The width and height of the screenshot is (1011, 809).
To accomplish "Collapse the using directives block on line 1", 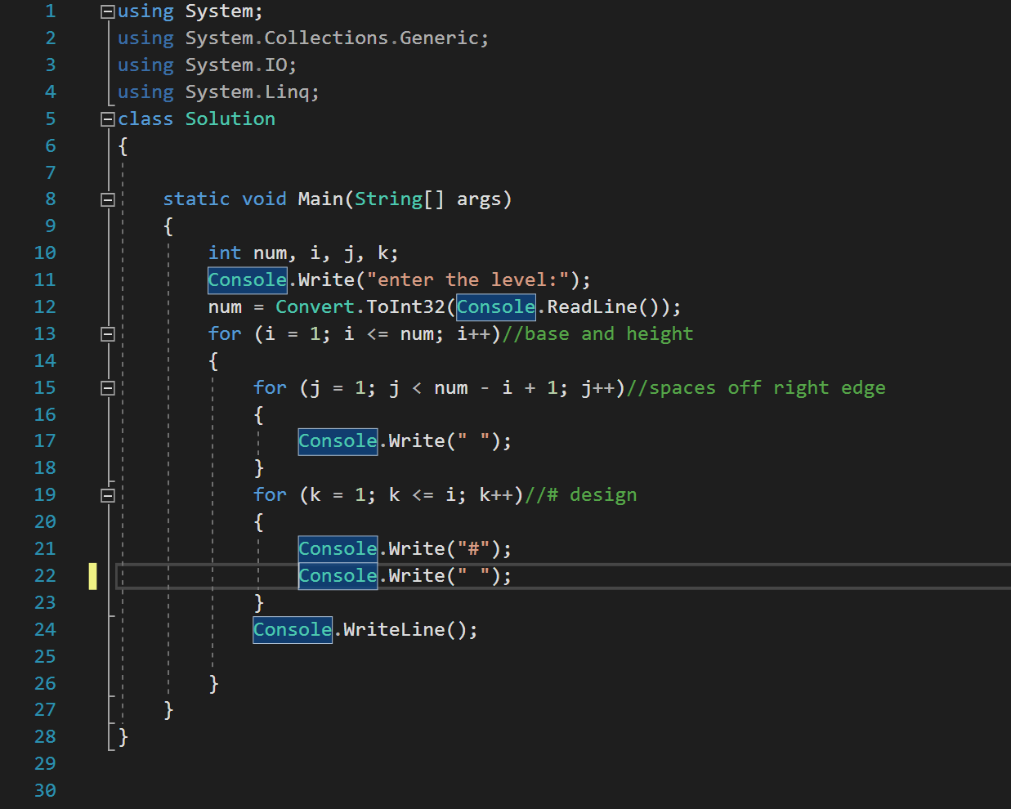I will point(107,11).
